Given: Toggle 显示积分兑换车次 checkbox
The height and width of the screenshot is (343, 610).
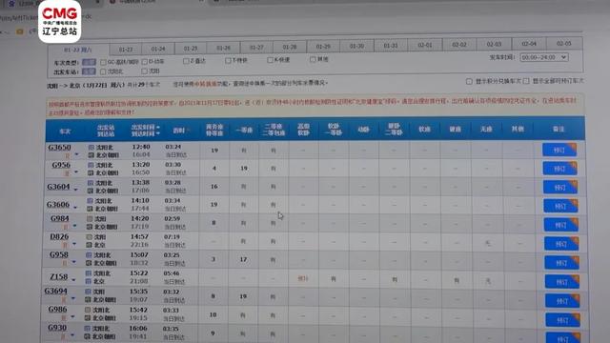Looking at the screenshot, I should tap(469, 81).
